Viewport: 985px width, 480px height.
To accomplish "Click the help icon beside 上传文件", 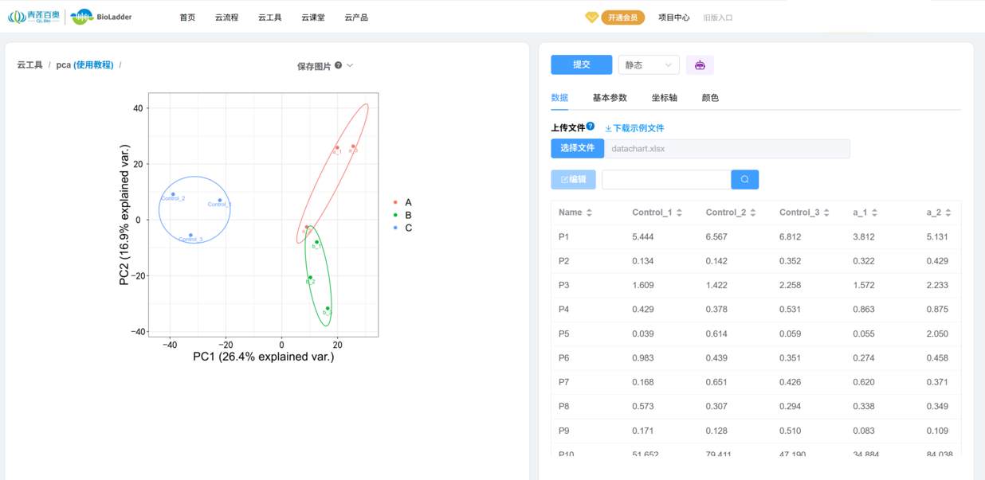I will pyautogui.click(x=591, y=127).
